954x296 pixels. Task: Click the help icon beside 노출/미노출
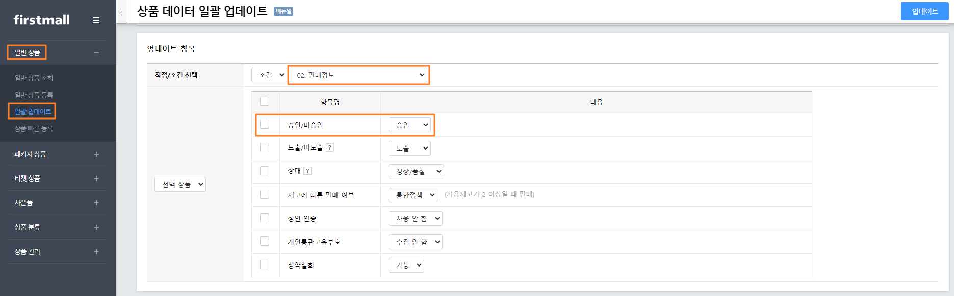click(330, 147)
